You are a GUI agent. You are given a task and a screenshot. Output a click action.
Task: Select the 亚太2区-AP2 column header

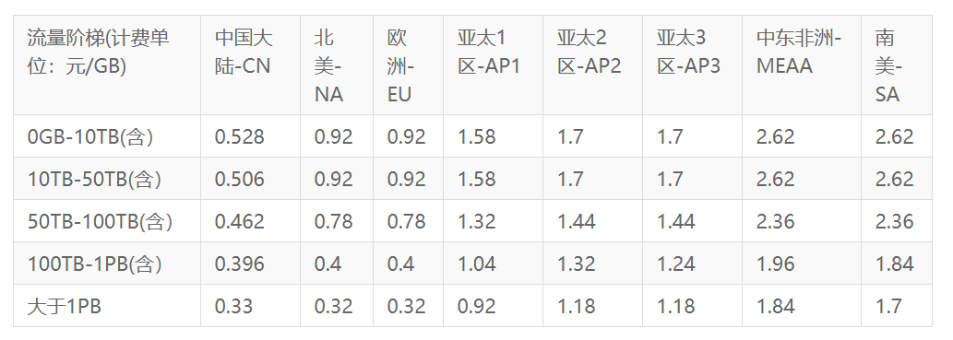tap(592, 65)
